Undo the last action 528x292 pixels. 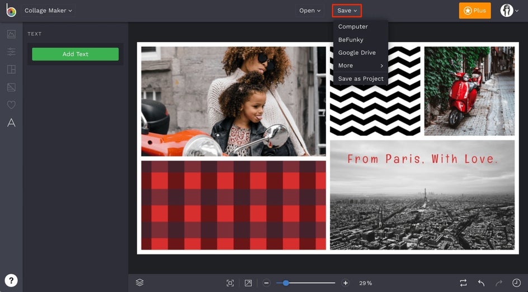click(x=481, y=283)
